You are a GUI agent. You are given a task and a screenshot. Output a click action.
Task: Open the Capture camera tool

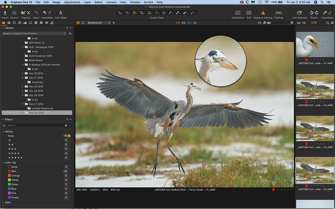point(14,13)
